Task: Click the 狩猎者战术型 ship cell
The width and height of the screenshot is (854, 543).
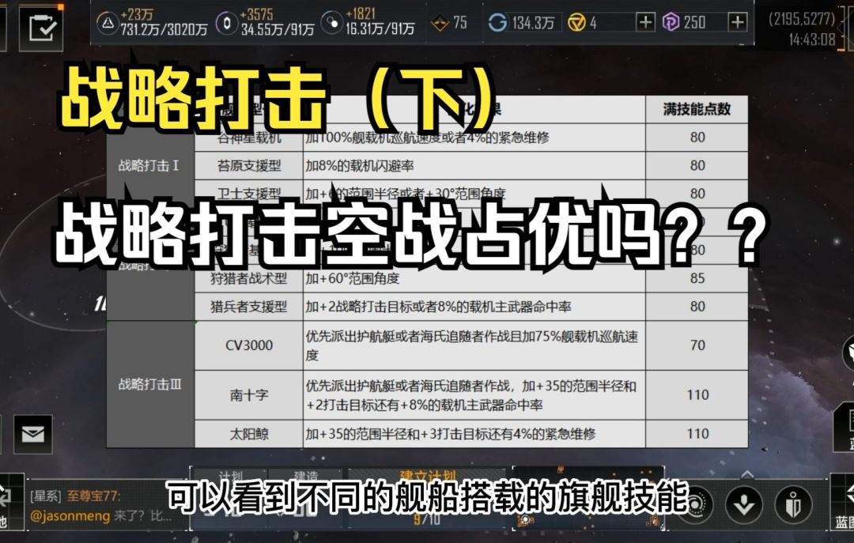Action: (x=249, y=278)
